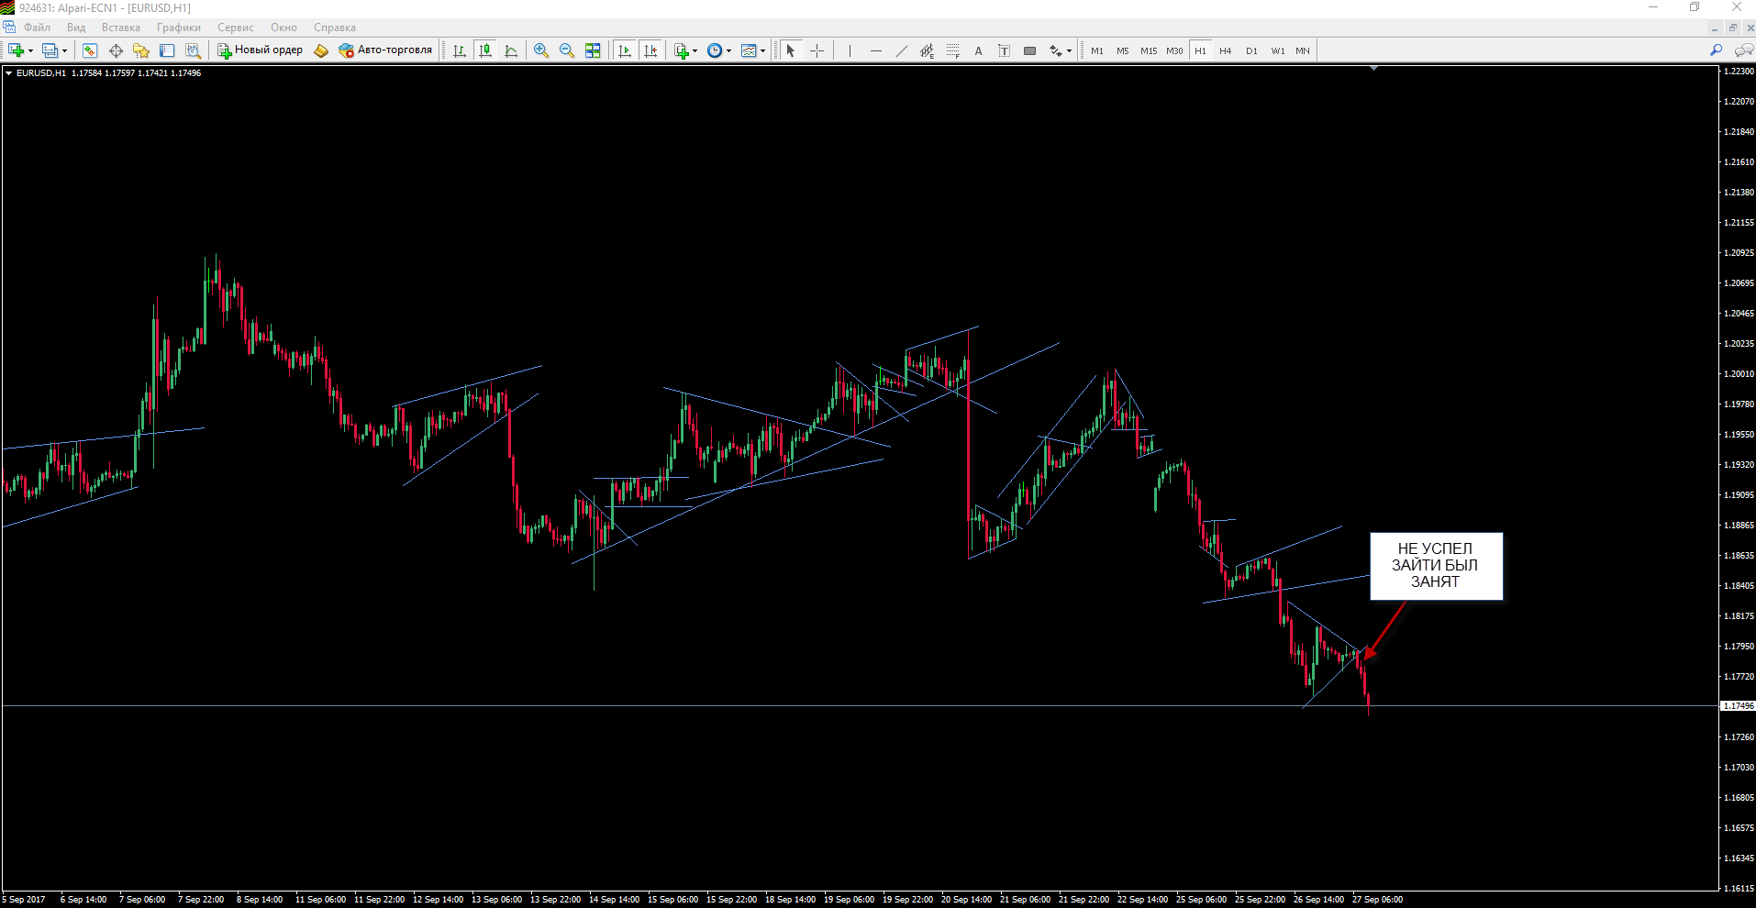Expand the Templates dropdown
This screenshot has width=1756, height=908.
(x=762, y=51)
